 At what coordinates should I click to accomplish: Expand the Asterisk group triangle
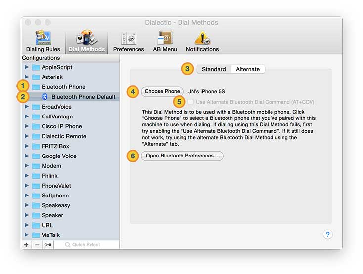click(x=27, y=77)
